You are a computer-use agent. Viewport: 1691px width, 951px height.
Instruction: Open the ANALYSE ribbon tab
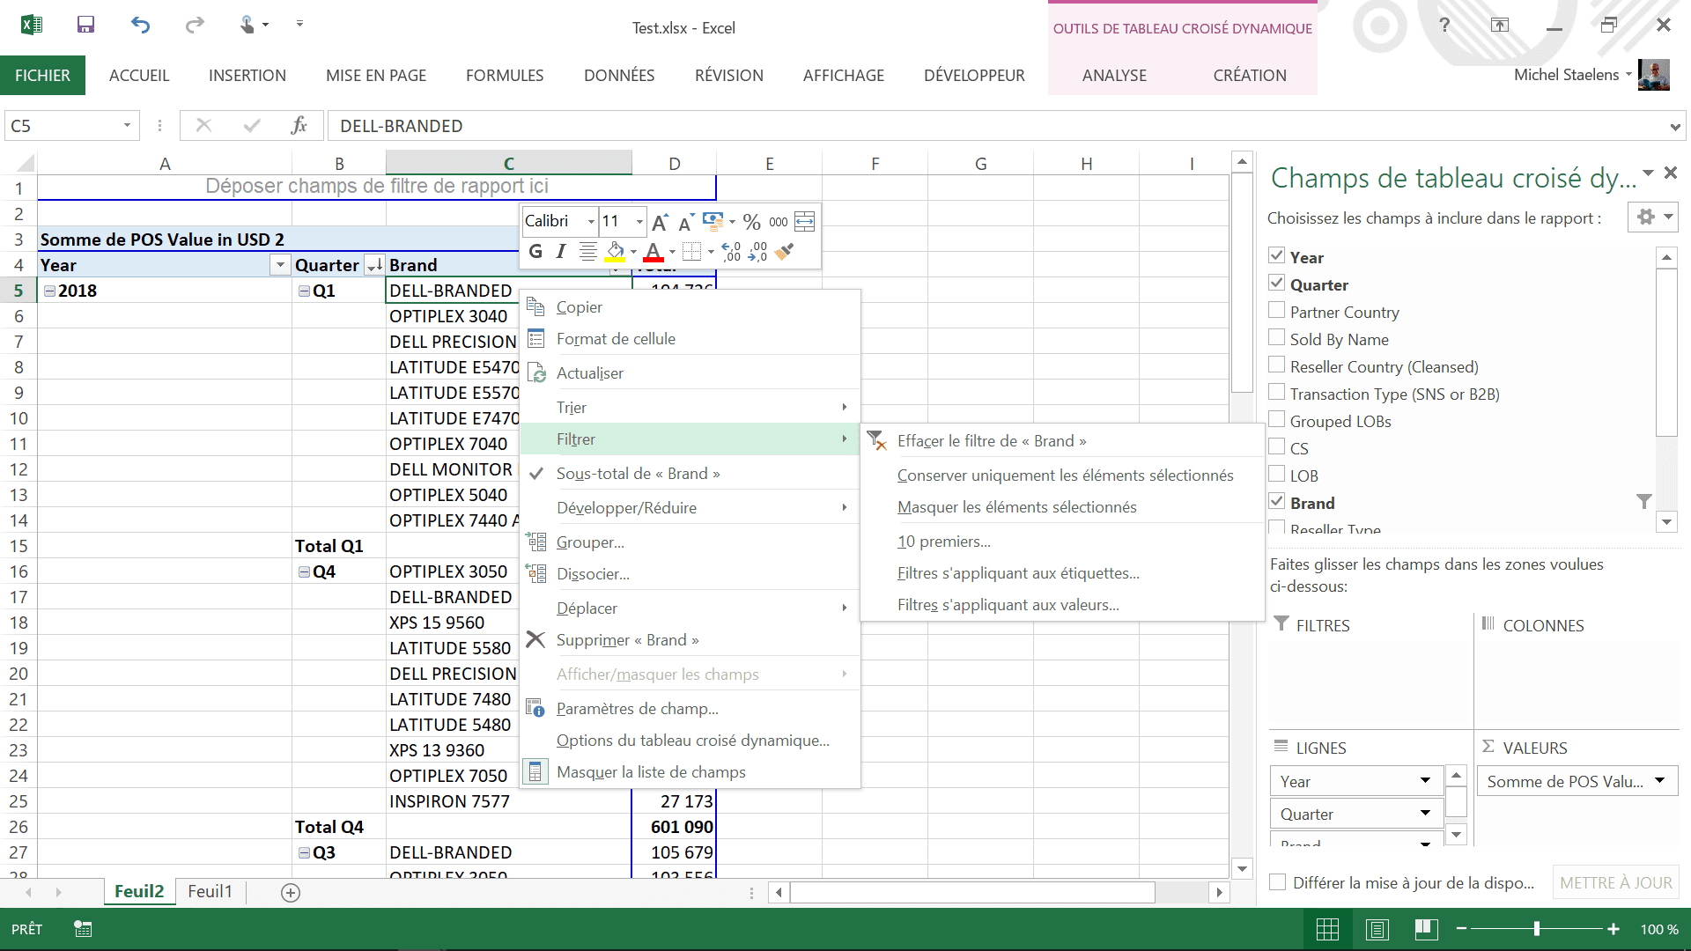point(1114,76)
